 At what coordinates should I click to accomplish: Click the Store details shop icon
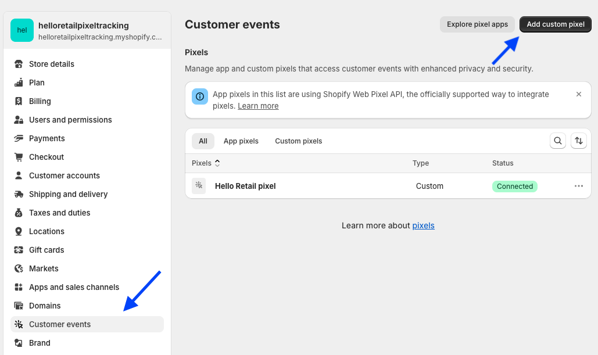click(x=19, y=64)
